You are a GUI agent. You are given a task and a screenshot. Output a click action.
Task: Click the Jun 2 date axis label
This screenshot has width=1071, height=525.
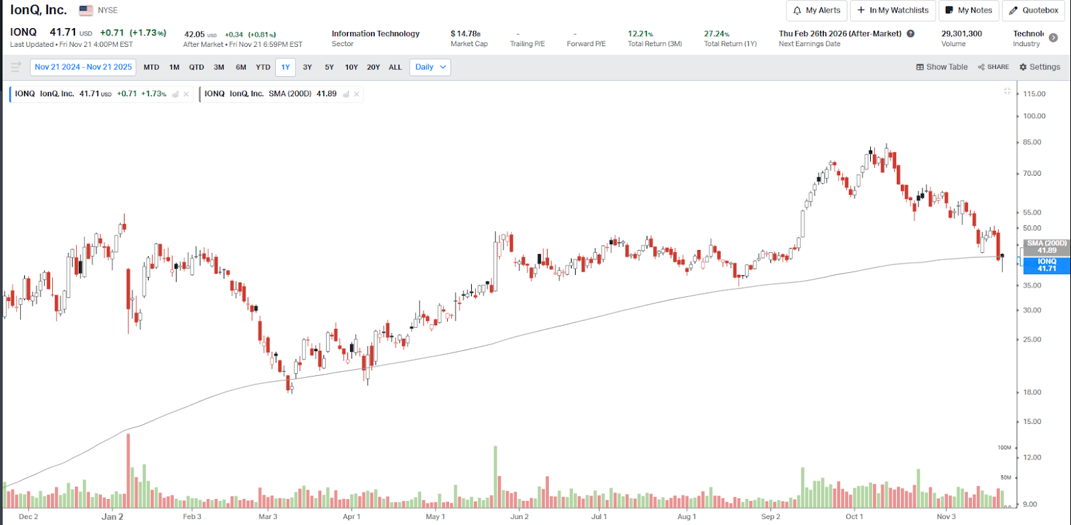(519, 517)
